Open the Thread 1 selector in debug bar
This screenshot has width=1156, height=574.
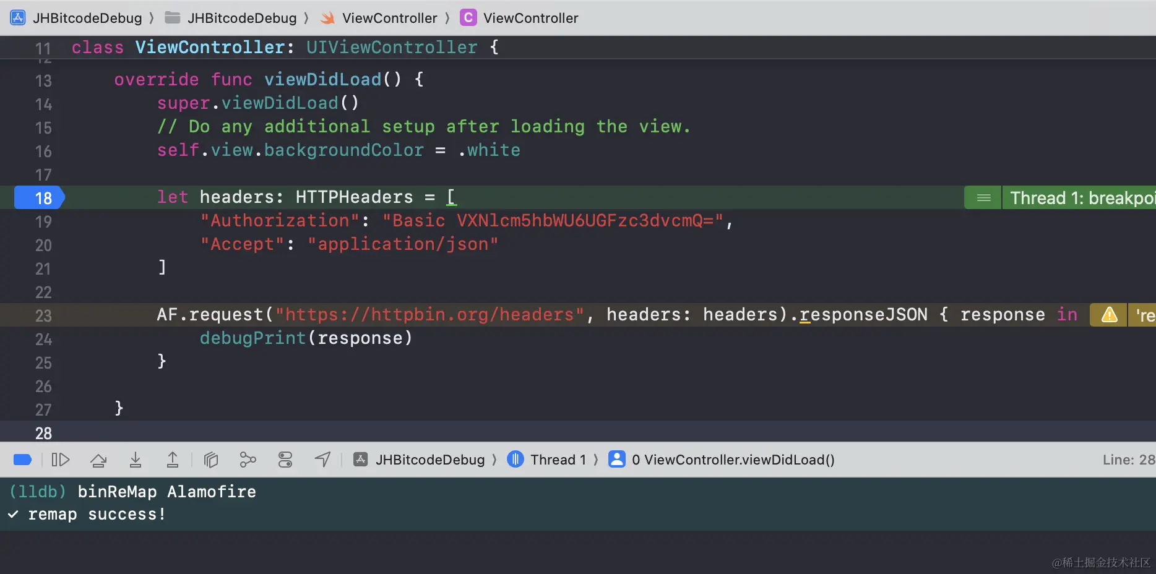pyautogui.click(x=558, y=460)
